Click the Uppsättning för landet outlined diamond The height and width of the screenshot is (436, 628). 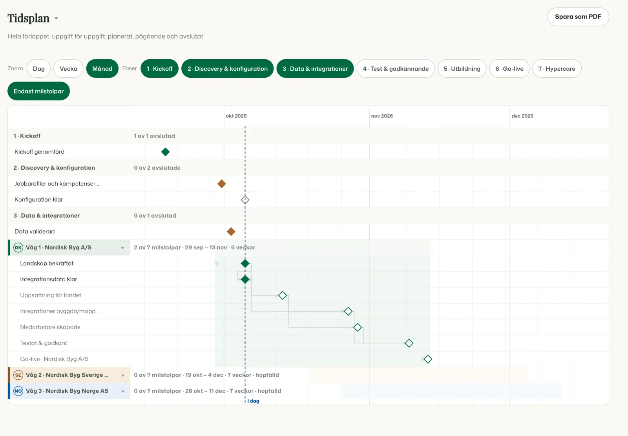point(283,295)
